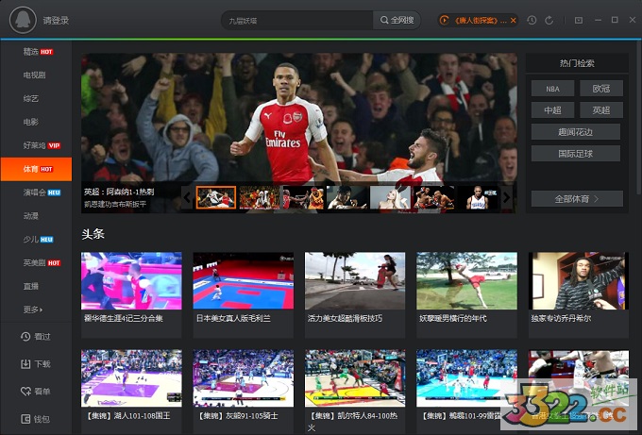Select 国际足球 hot search tag
This screenshot has height=435, width=642.
(x=576, y=153)
